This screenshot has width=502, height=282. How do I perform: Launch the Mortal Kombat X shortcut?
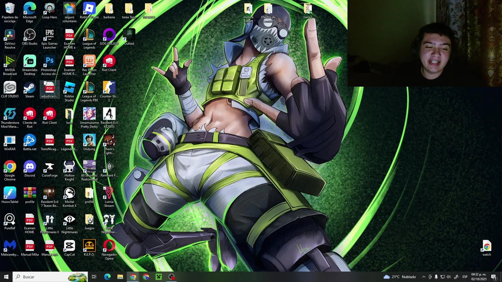point(69,197)
